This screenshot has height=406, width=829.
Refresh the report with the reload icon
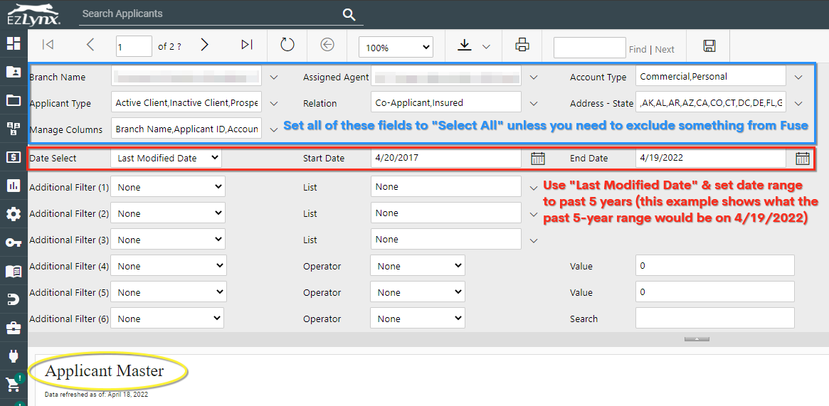[287, 45]
